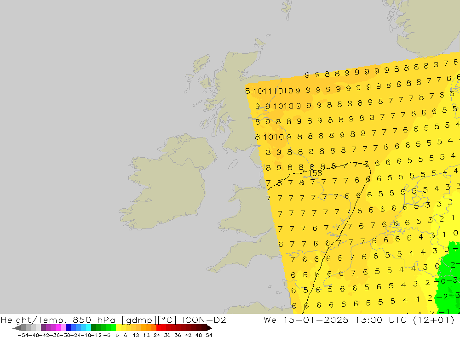This screenshot has width=460, height=337.
Task: Select the darkest green legend swatch
Action: (93, 328)
